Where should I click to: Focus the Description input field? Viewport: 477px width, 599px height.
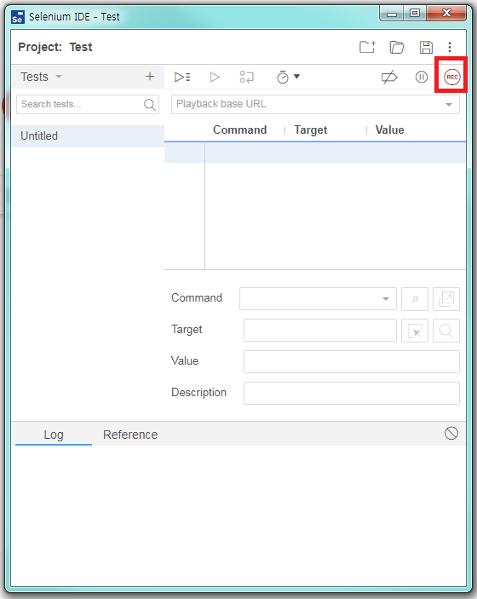point(351,393)
